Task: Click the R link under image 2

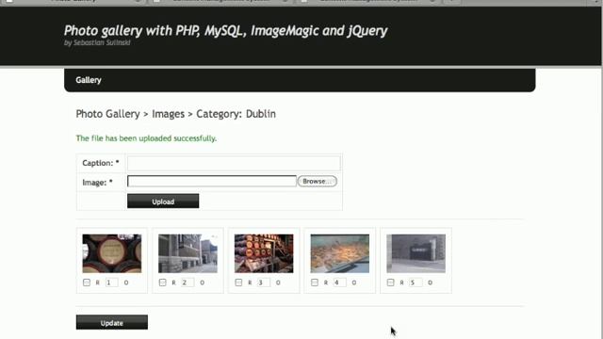Action: 173,282
